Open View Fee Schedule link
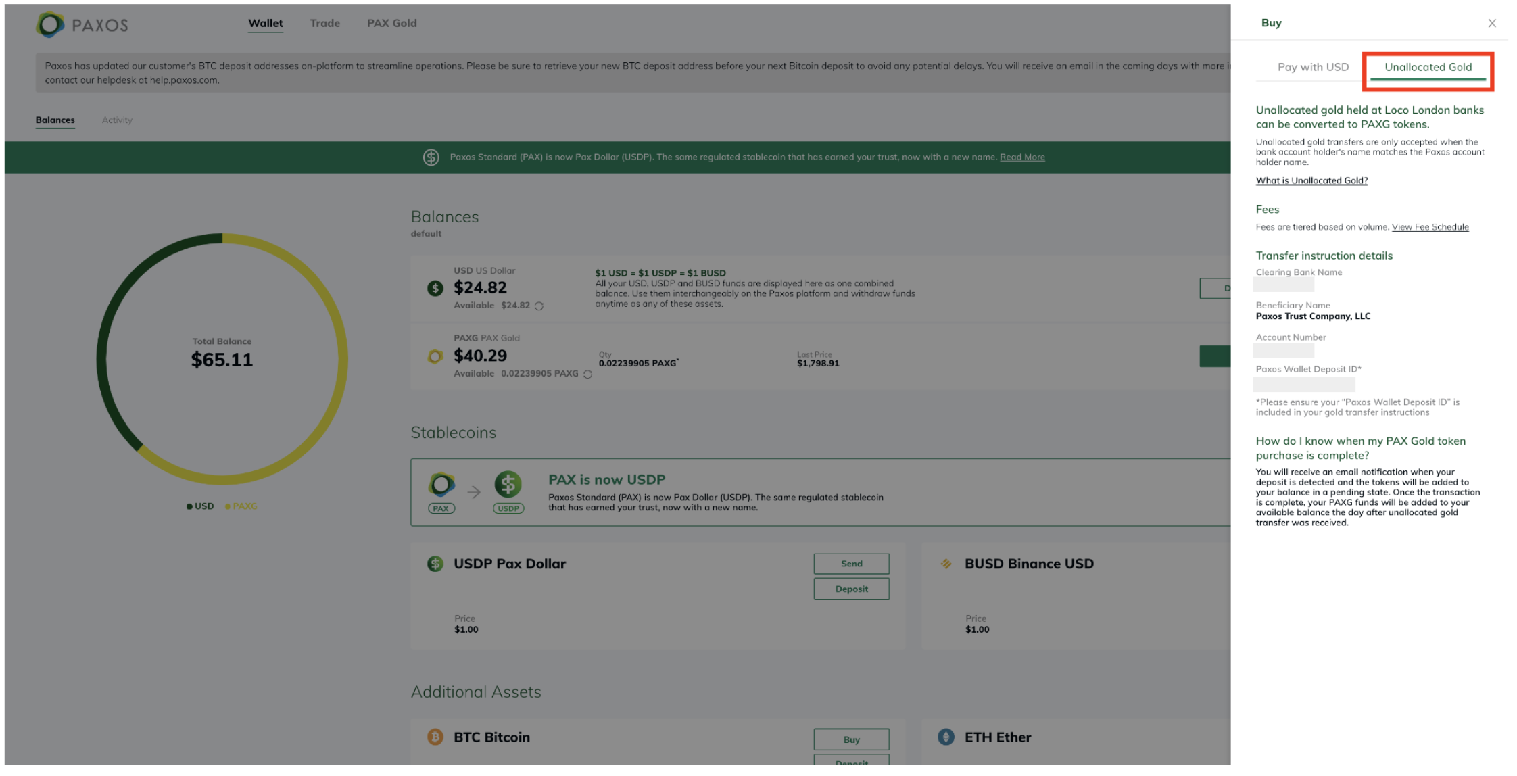The height and width of the screenshot is (776, 1517). point(1430,227)
